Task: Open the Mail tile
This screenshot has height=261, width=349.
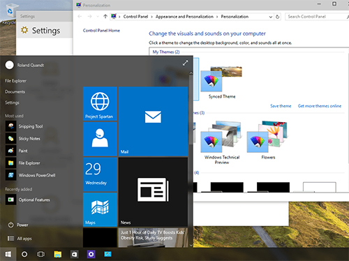Action: 153,121
